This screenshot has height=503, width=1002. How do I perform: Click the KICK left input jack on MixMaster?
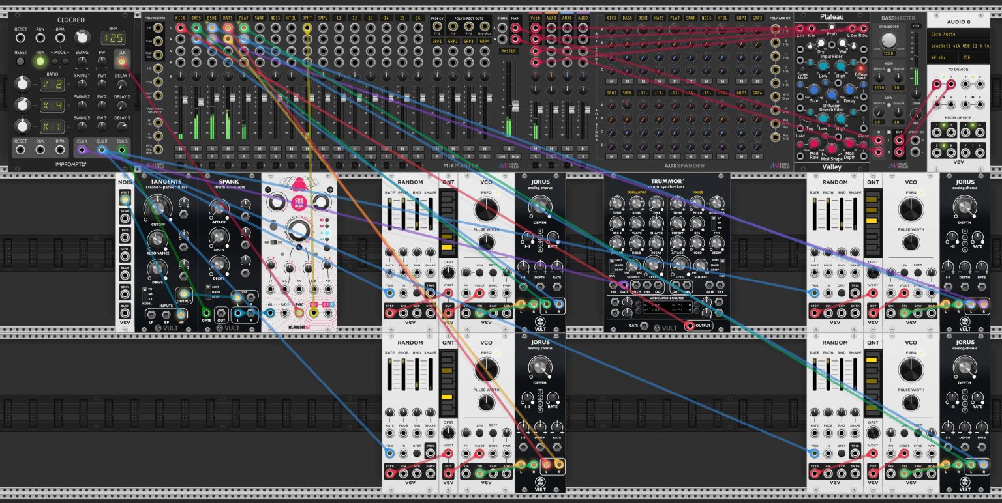(x=181, y=28)
